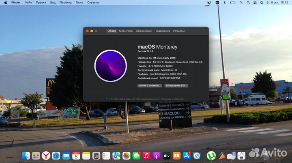The height and width of the screenshot is (163, 292).
Task: Launch the Music app from the dock
Action: [146, 156]
